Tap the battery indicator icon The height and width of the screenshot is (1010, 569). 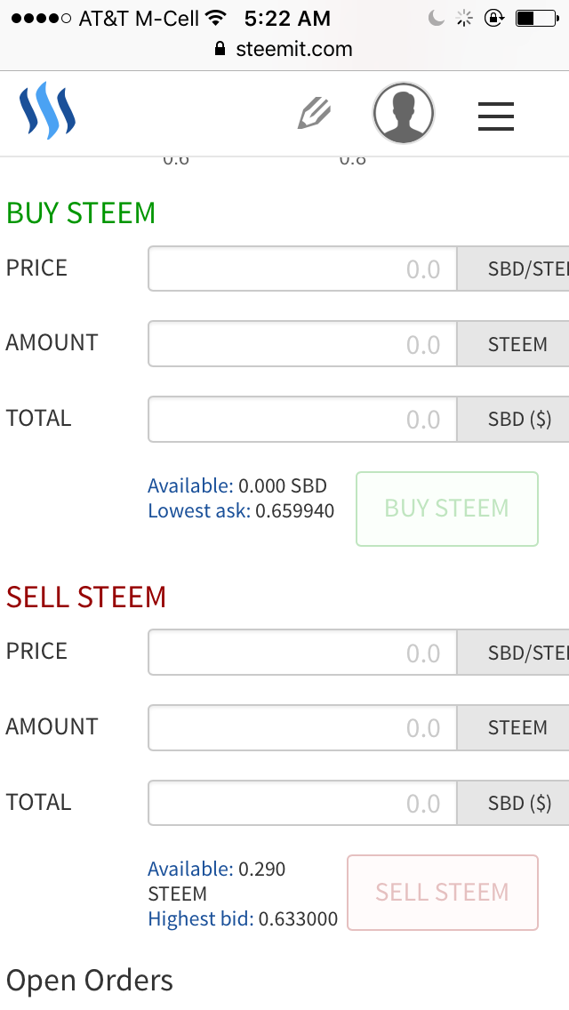pyautogui.click(x=537, y=19)
